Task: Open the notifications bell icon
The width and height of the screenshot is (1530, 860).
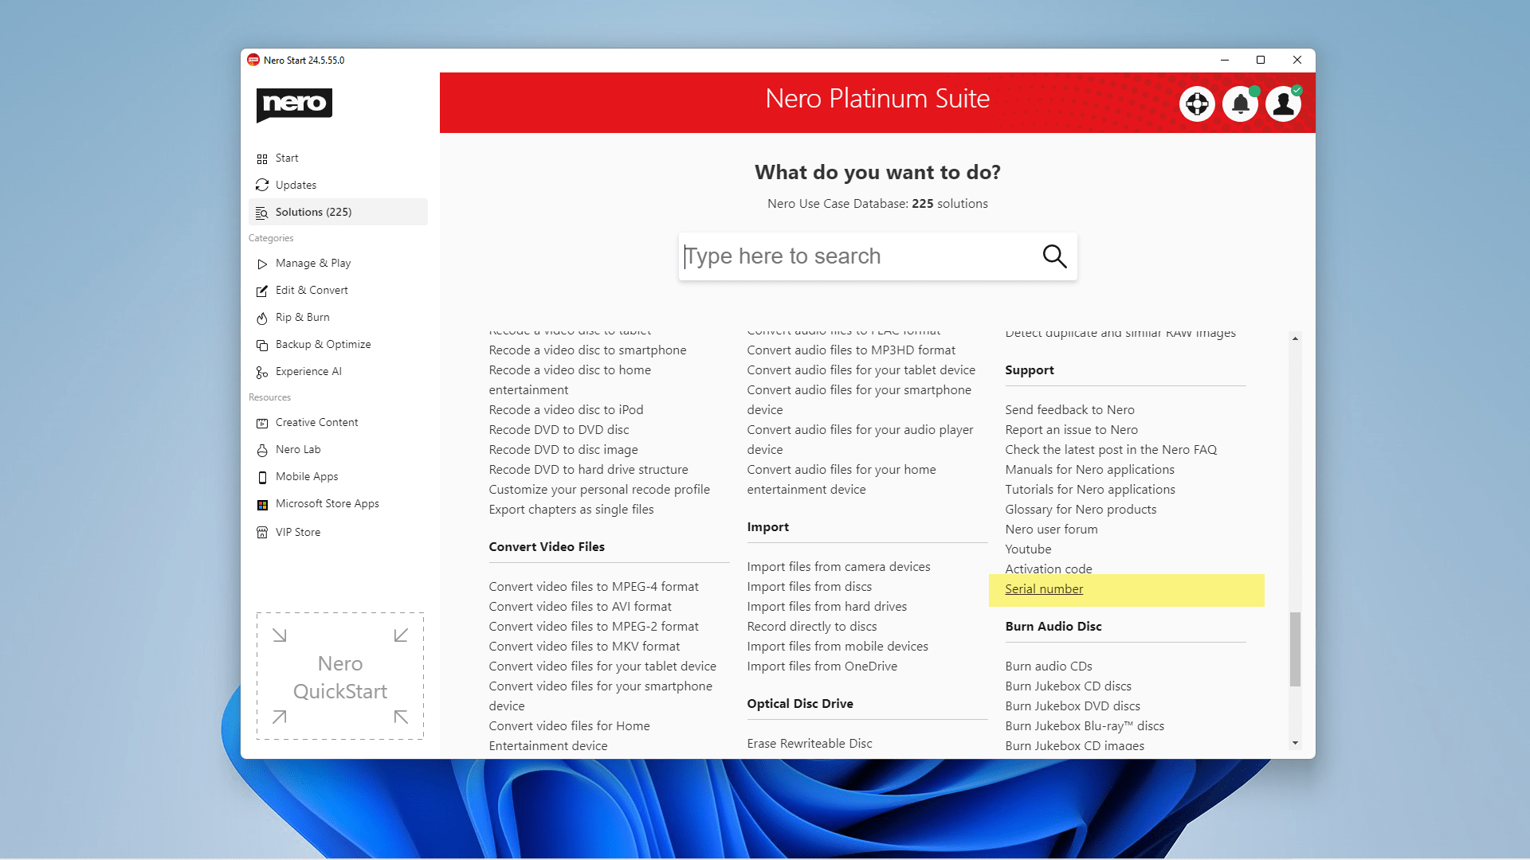Action: (1240, 104)
